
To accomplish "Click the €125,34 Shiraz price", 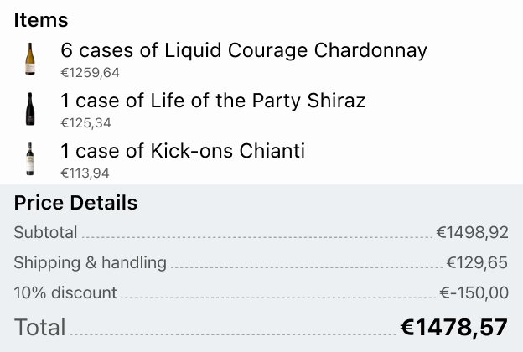I will pyautogui.click(x=85, y=123).
